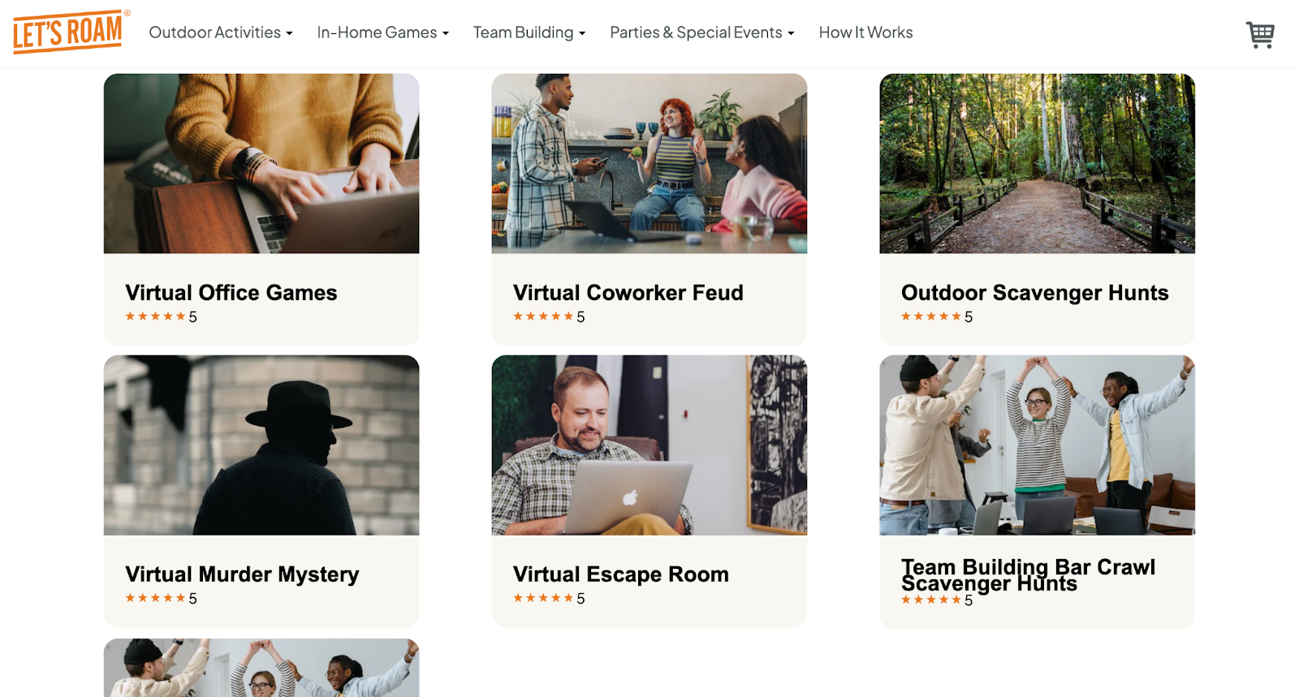Open the Outdoor Scavenger Hunts title link

click(x=1035, y=293)
